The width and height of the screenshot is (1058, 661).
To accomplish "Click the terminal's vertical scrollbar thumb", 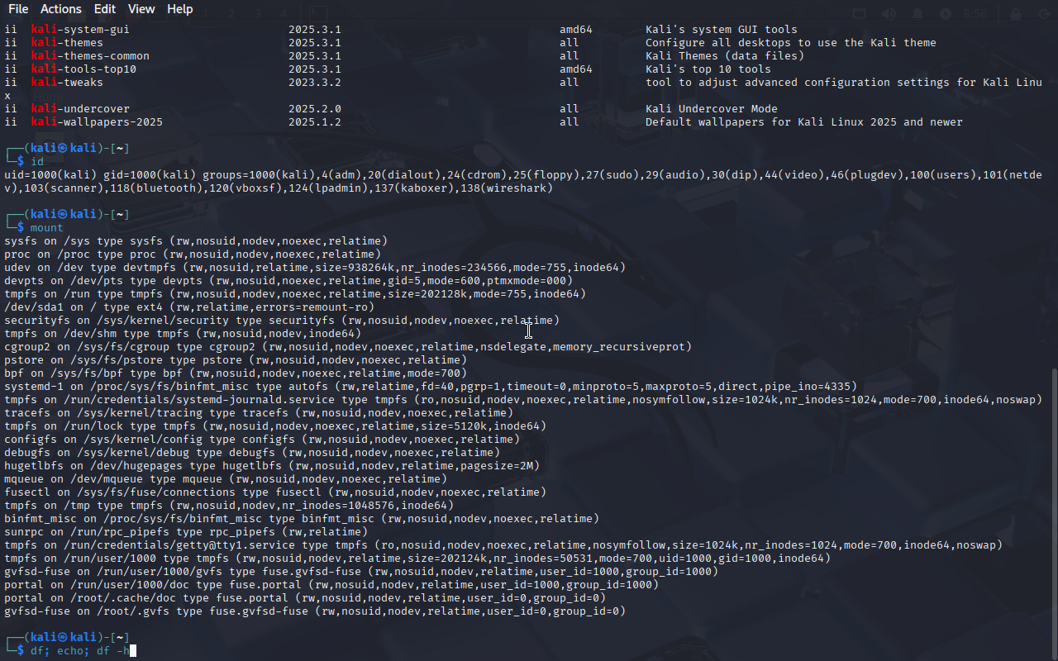I will pos(1054,515).
